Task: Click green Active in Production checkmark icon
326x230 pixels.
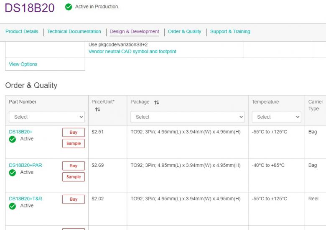Action: coord(69,7)
